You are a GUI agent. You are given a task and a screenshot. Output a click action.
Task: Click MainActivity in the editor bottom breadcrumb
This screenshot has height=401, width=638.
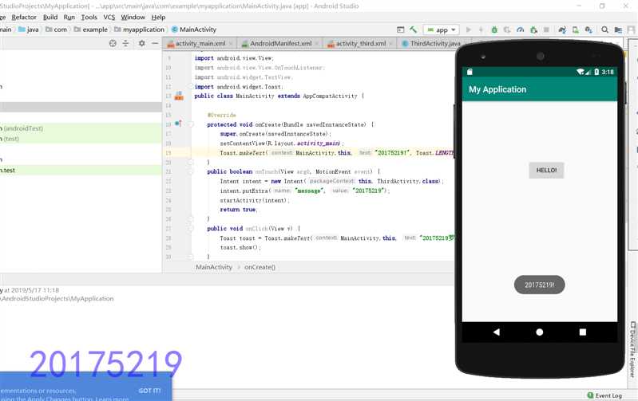tap(214, 267)
